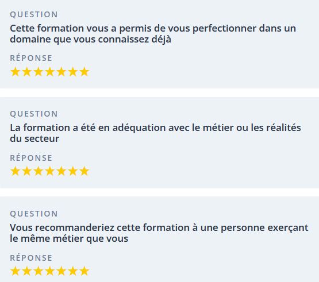The width and height of the screenshot is (319, 282).
Task: Click the first star of the adéquation rating
Action: (15, 171)
